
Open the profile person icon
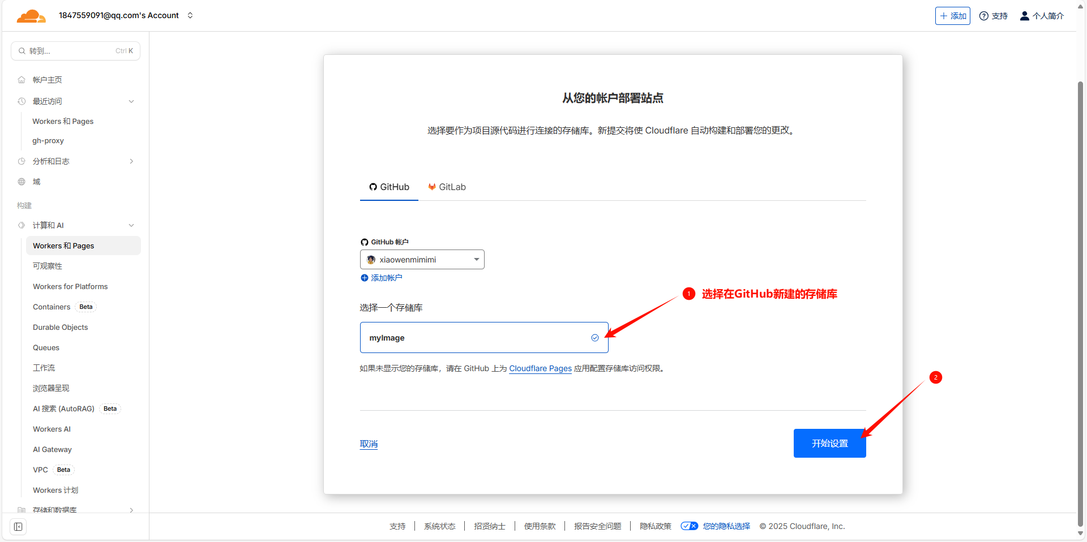1024,16
